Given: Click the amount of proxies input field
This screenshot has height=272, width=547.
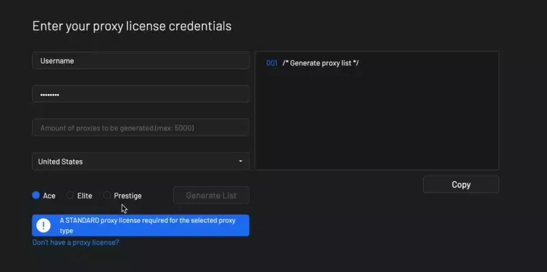Looking at the screenshot, I should pyautogui.click(x=141, y=127).
